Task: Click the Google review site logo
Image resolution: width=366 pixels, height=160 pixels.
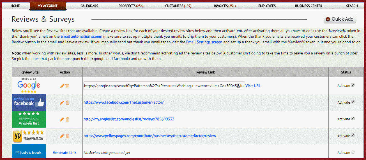Action: click(x=29, y=85)
